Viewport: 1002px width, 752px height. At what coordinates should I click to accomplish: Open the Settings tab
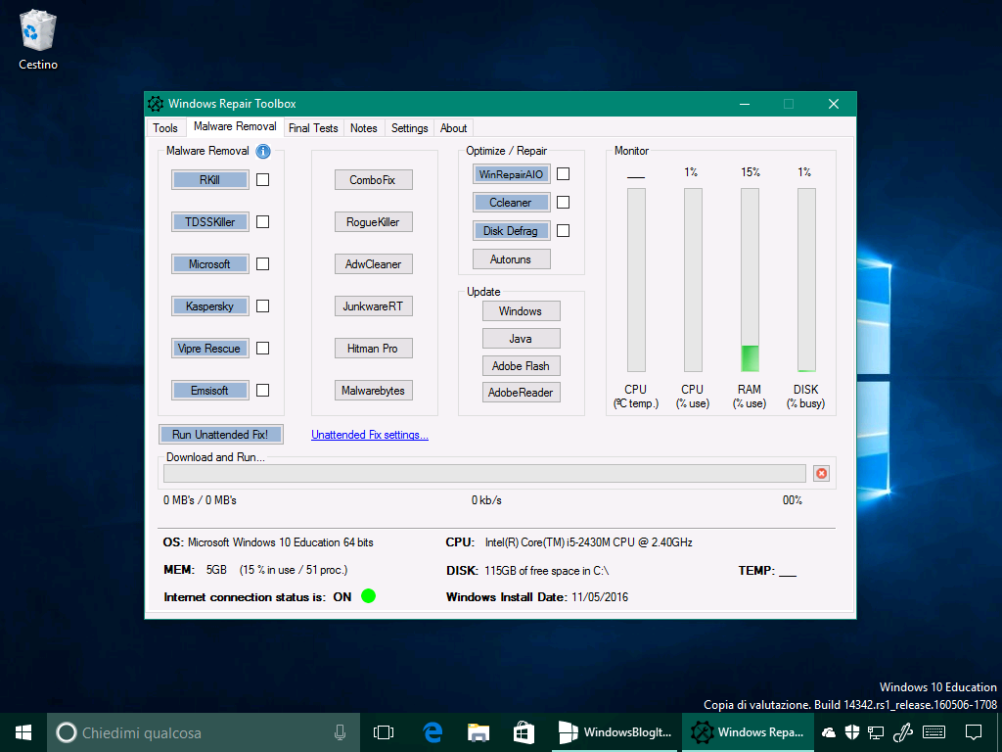pos(410,128)
